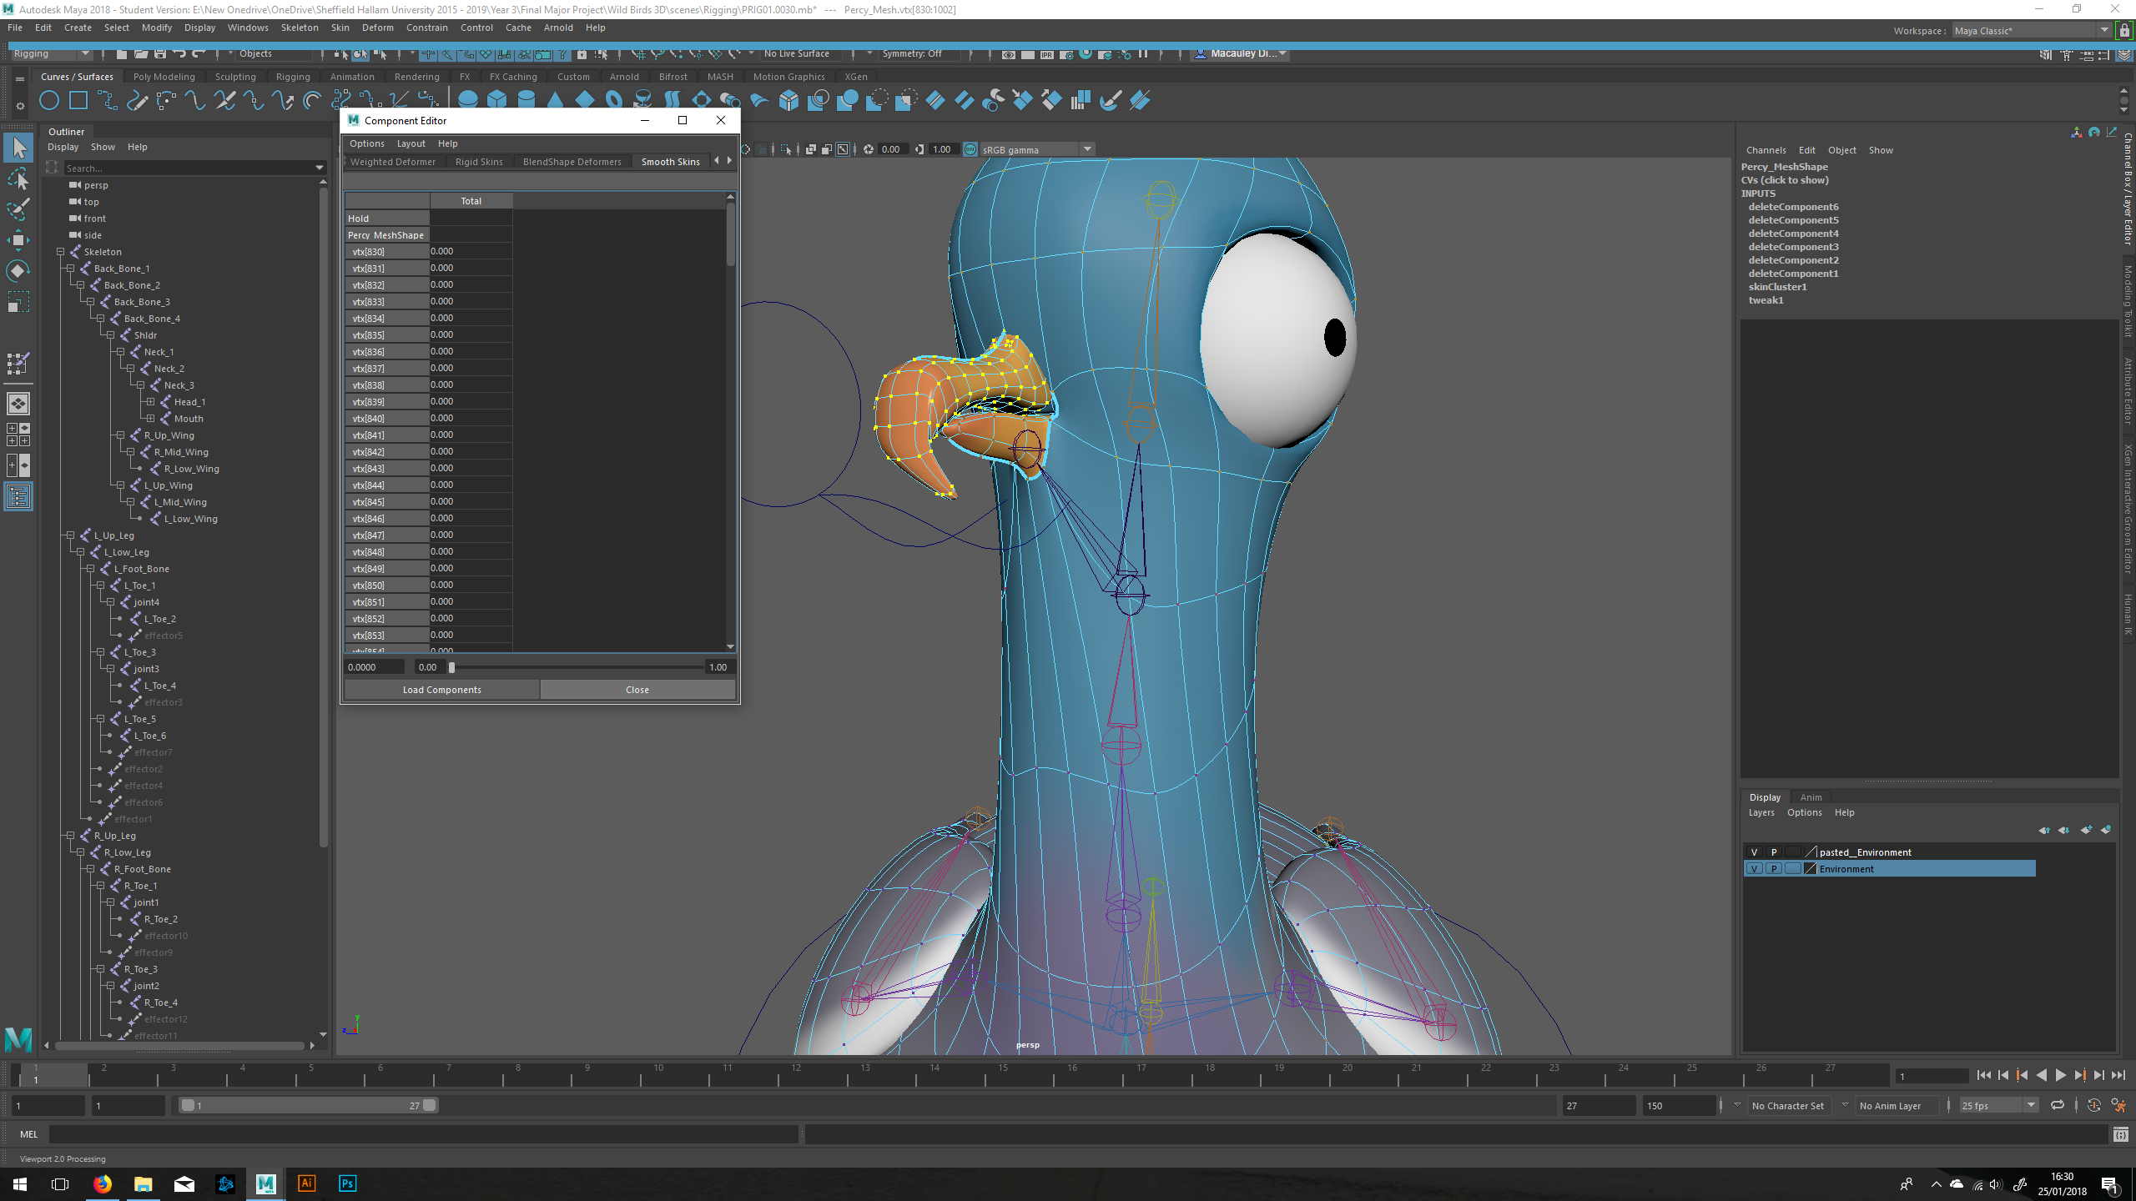Toggle playback P of pasted__Environment layer
This screenshot has width=2136, height=1201.
[x=1774, y=852]
